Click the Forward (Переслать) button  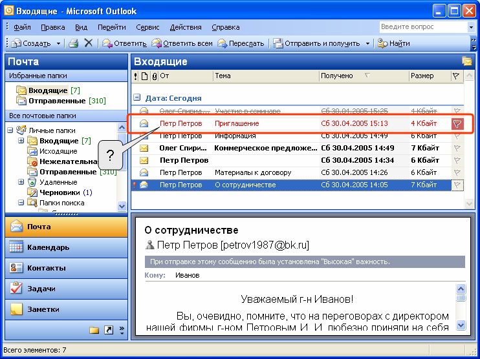click(x=241, y=43)
